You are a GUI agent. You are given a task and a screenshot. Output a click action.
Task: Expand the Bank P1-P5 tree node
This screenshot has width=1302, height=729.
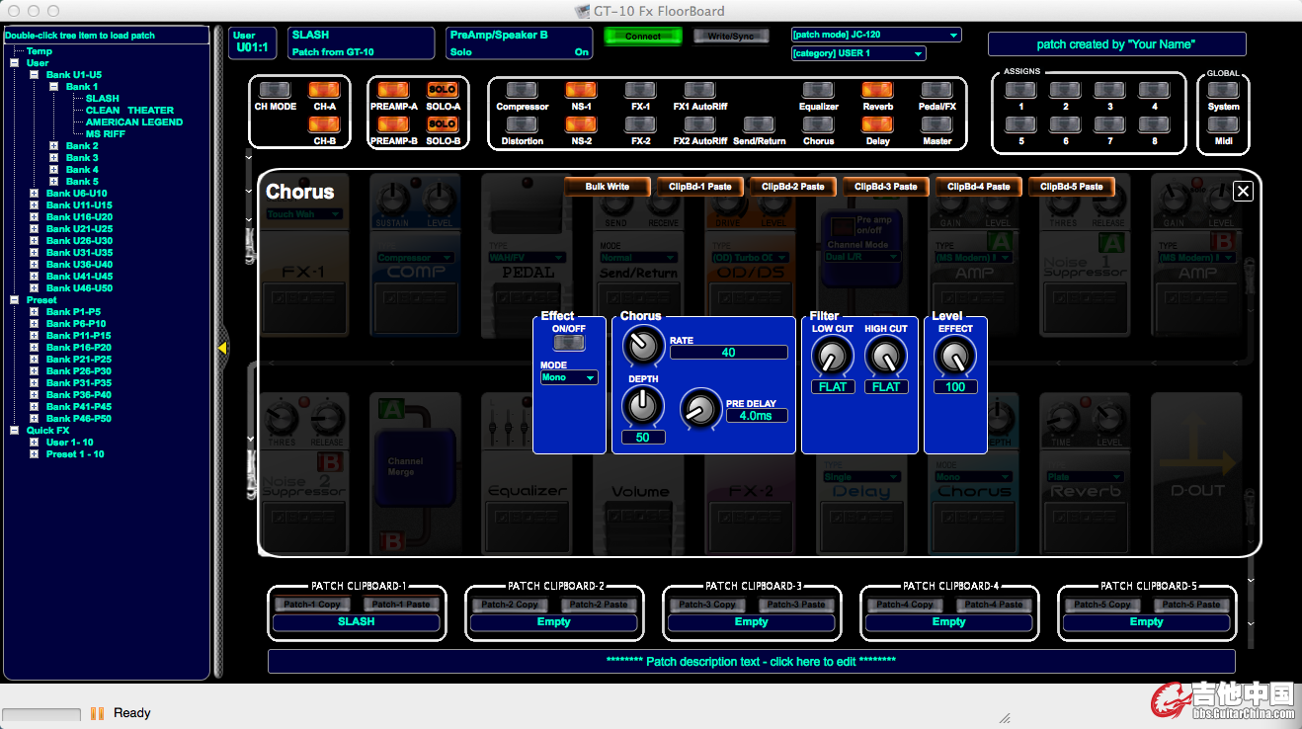[35, 312]
